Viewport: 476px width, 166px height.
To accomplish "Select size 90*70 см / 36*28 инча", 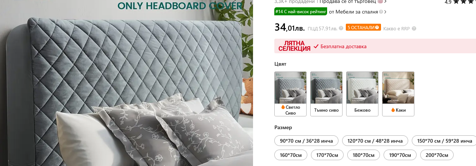I will (x=306, y=141).
